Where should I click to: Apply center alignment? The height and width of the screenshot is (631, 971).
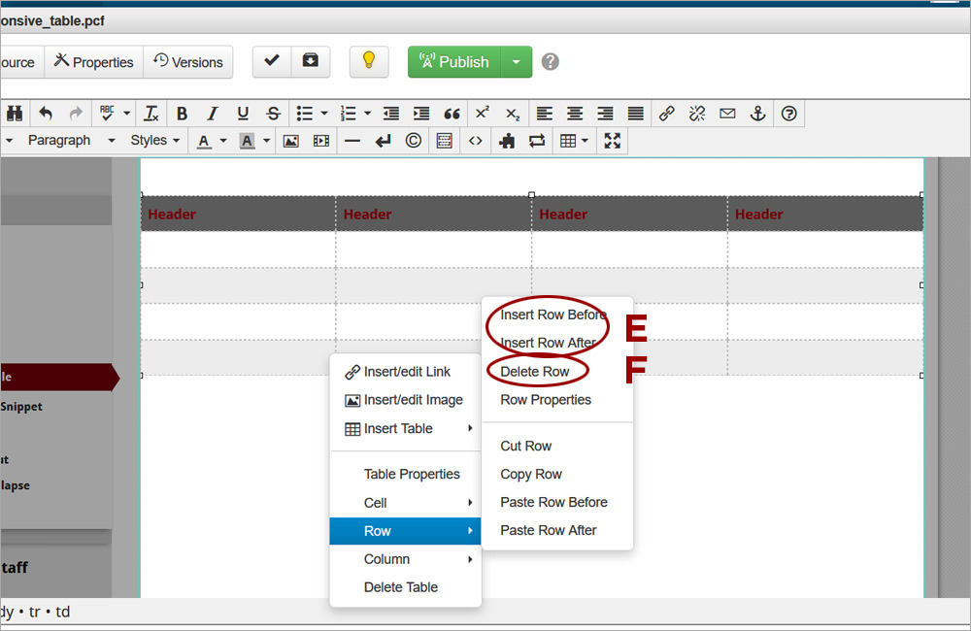point(574,113)
